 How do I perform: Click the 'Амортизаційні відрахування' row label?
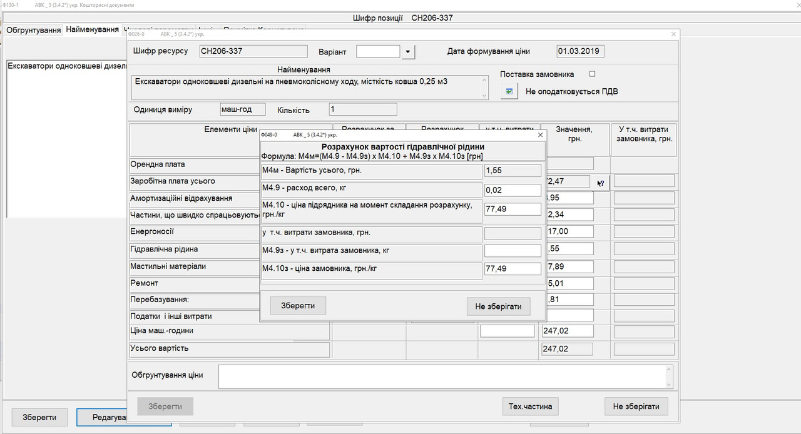click(181, 198)
